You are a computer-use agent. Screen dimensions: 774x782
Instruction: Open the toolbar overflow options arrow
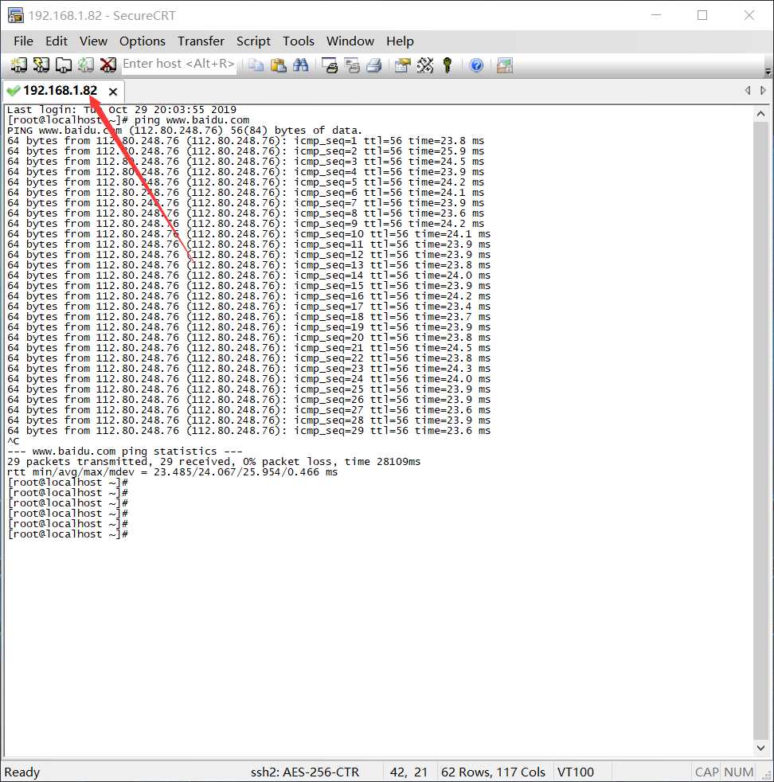pyautogui.click(x=768, y=72)
